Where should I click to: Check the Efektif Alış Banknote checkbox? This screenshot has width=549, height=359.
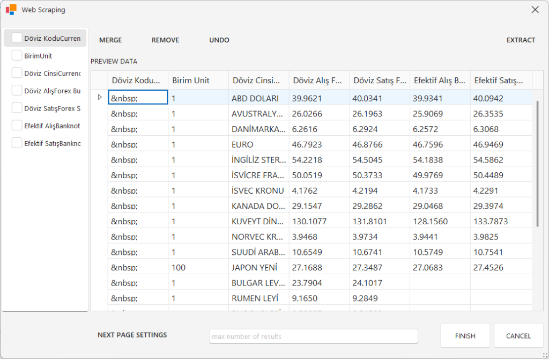click(17, 126)
